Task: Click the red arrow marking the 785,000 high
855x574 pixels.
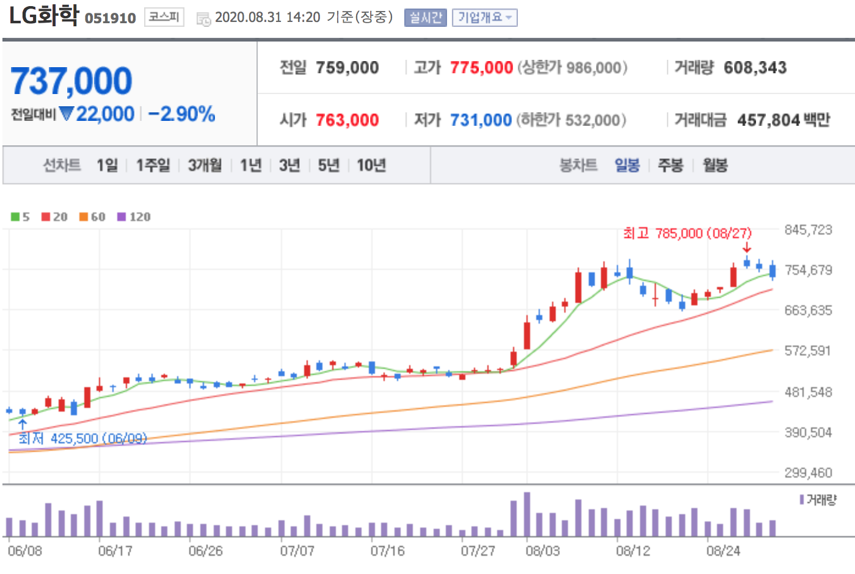Action: [x=746, y=247]
